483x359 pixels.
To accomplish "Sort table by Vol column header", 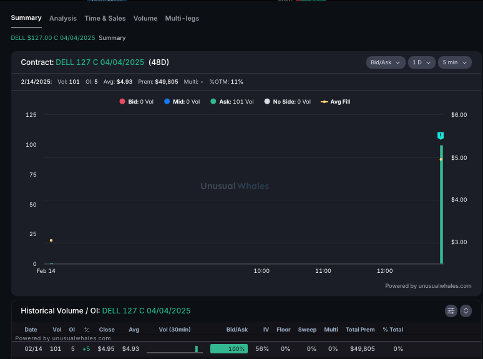I will point(57,330).
